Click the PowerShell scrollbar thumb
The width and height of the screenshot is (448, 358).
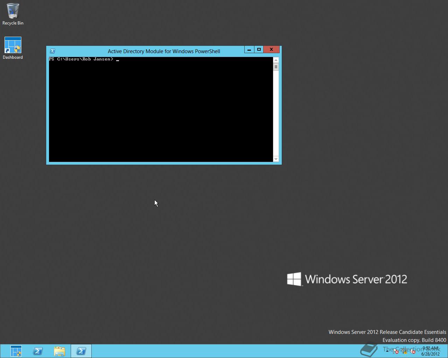pyautogui.click(x=276, y=67)
